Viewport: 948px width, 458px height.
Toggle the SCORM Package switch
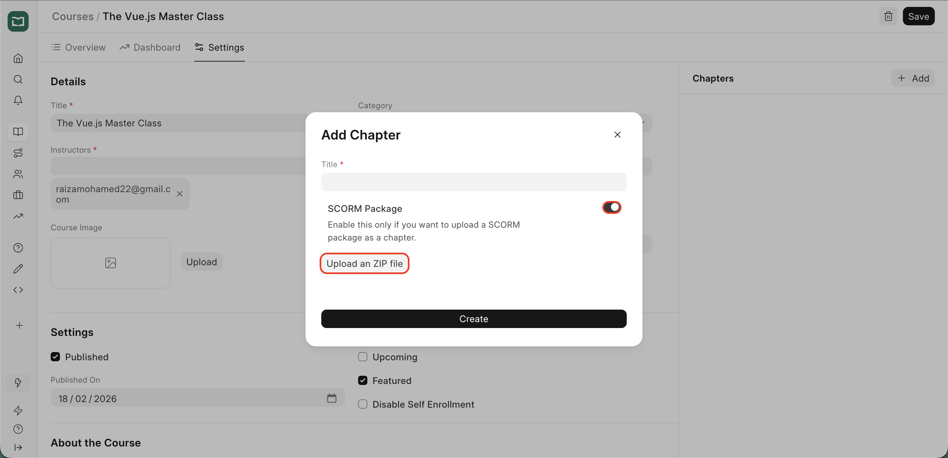coord(611,208)
